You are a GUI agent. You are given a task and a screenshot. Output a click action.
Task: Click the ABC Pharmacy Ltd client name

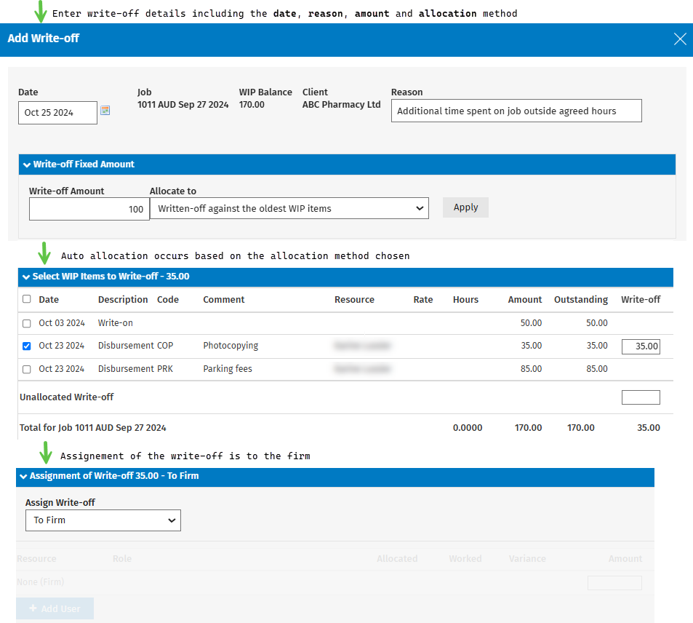click(341, 104)
